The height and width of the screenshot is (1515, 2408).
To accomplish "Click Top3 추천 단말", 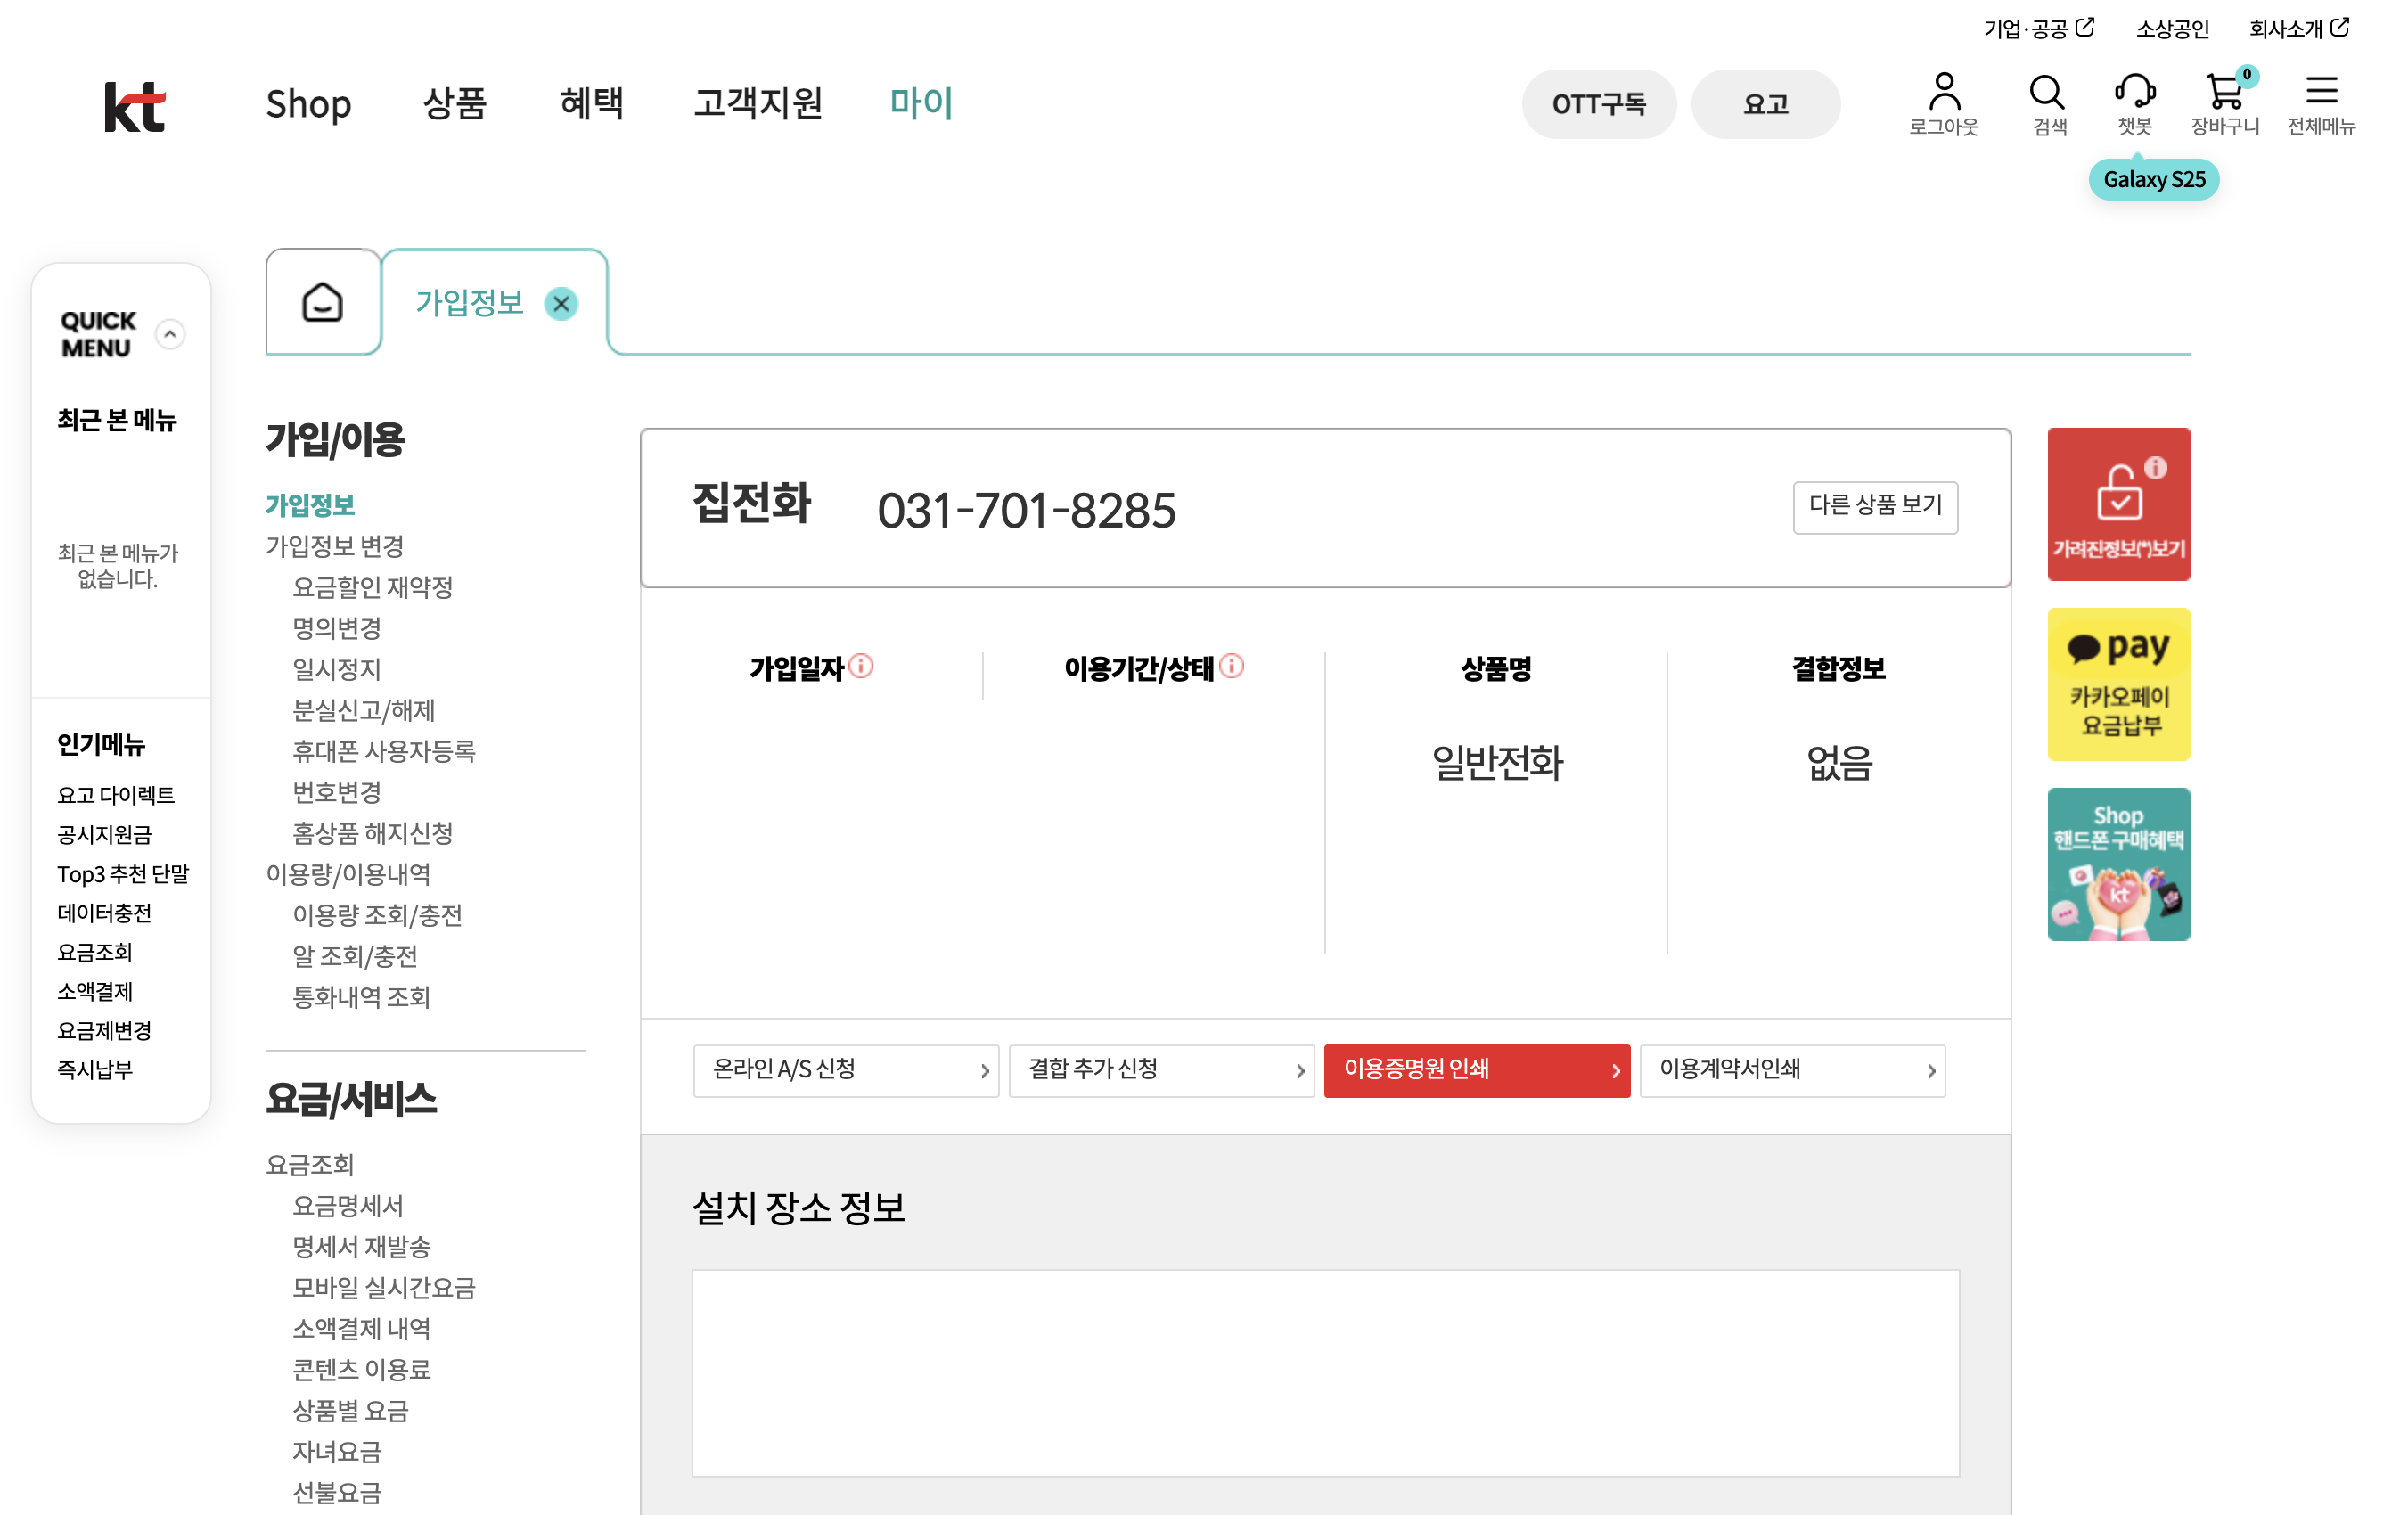I will [123, 874].
